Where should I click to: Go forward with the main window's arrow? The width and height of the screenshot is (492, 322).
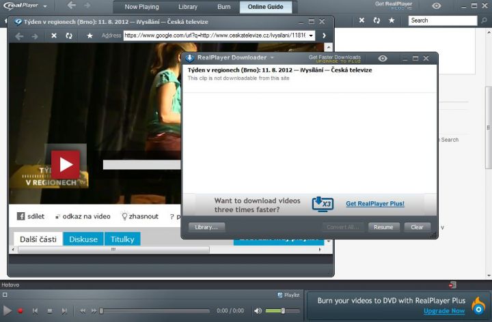click(x=87, y=5)
